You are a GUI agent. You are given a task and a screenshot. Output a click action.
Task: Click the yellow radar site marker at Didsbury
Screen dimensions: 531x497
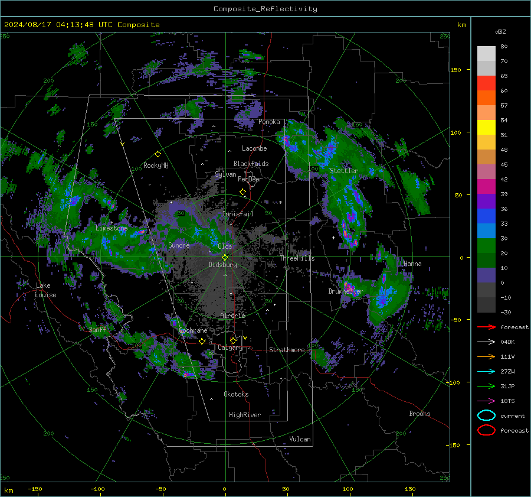point(225,258)
